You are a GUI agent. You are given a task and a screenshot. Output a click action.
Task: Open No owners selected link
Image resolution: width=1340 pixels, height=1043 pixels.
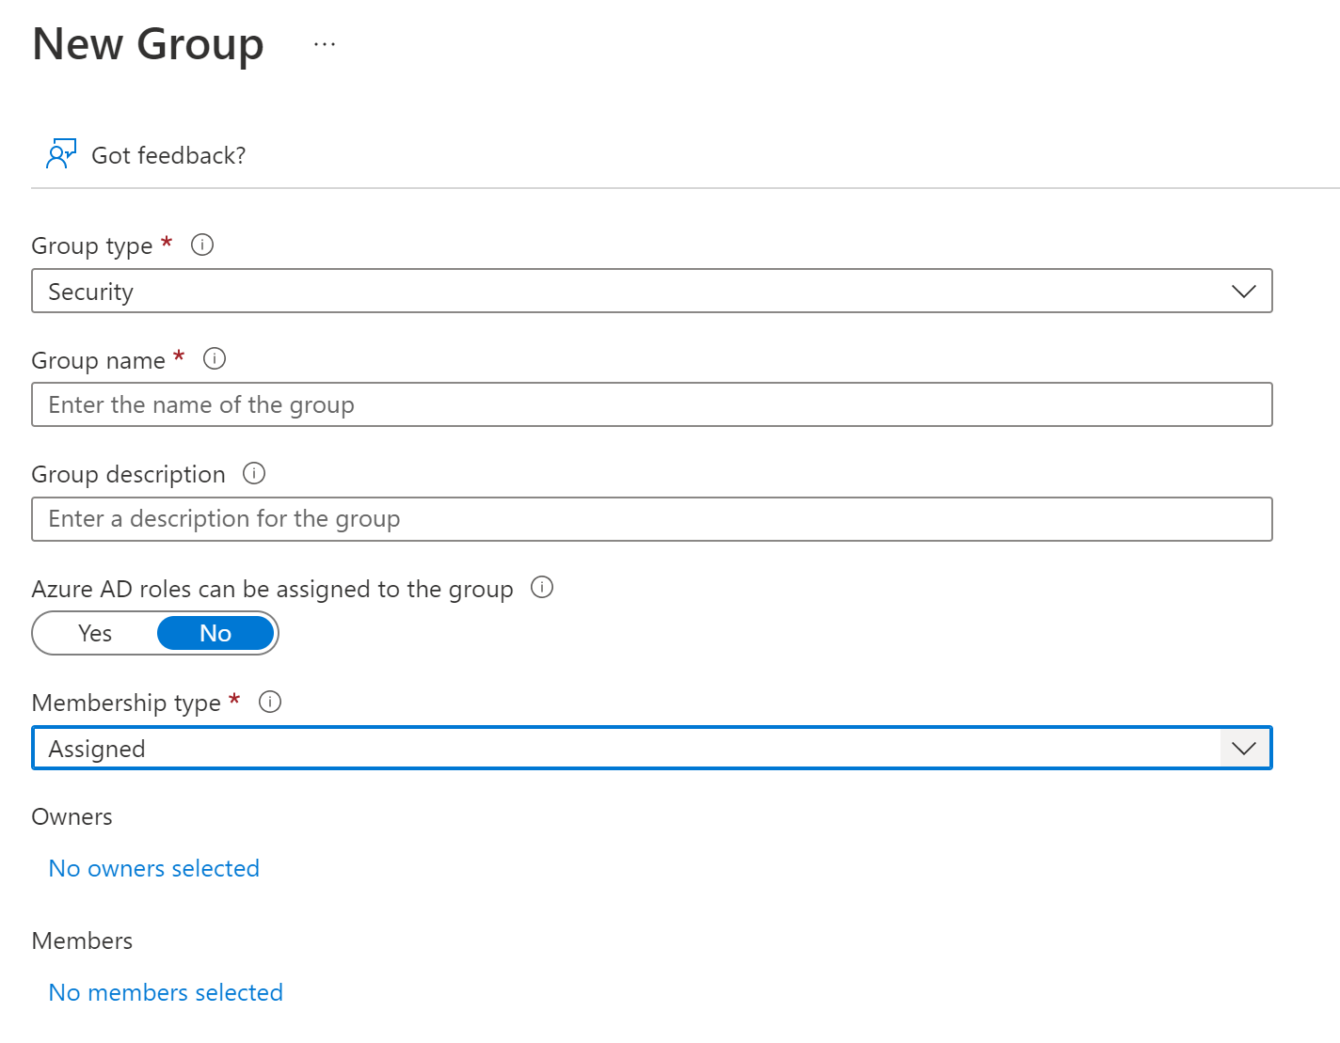(x=153, y=868)
